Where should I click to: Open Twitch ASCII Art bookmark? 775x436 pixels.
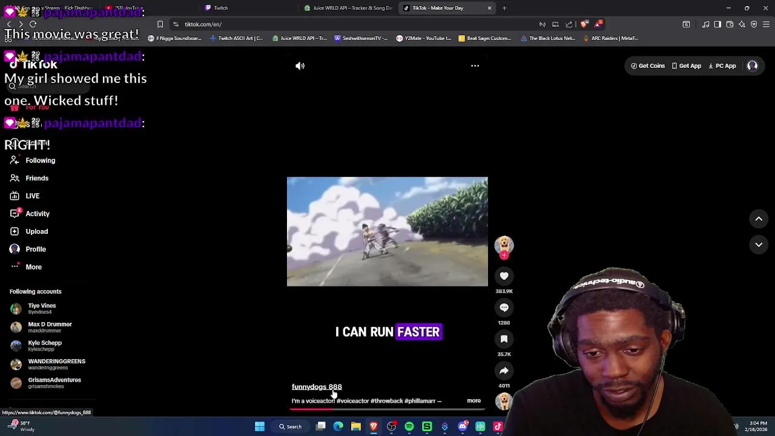[x=236, y=38]
